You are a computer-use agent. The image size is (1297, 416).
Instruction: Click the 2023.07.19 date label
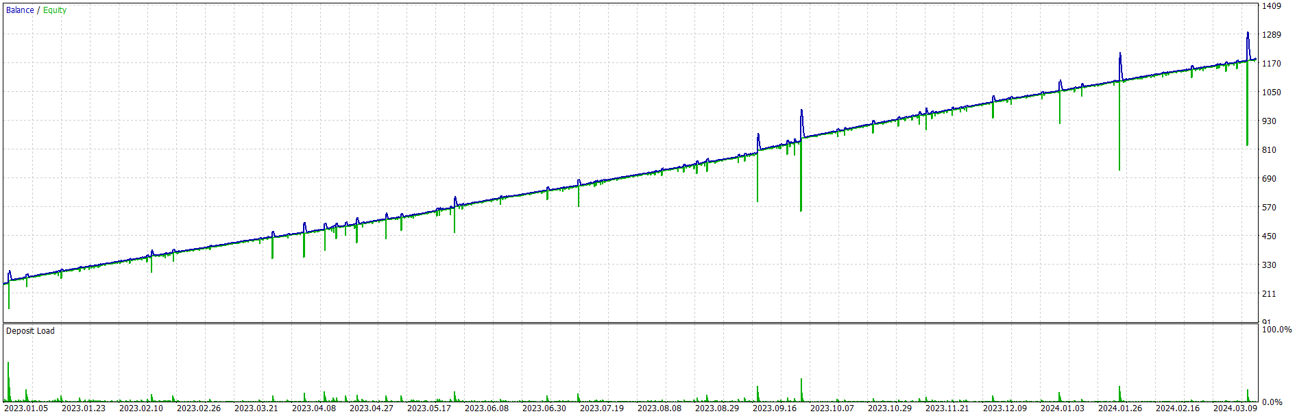point(602,408)
